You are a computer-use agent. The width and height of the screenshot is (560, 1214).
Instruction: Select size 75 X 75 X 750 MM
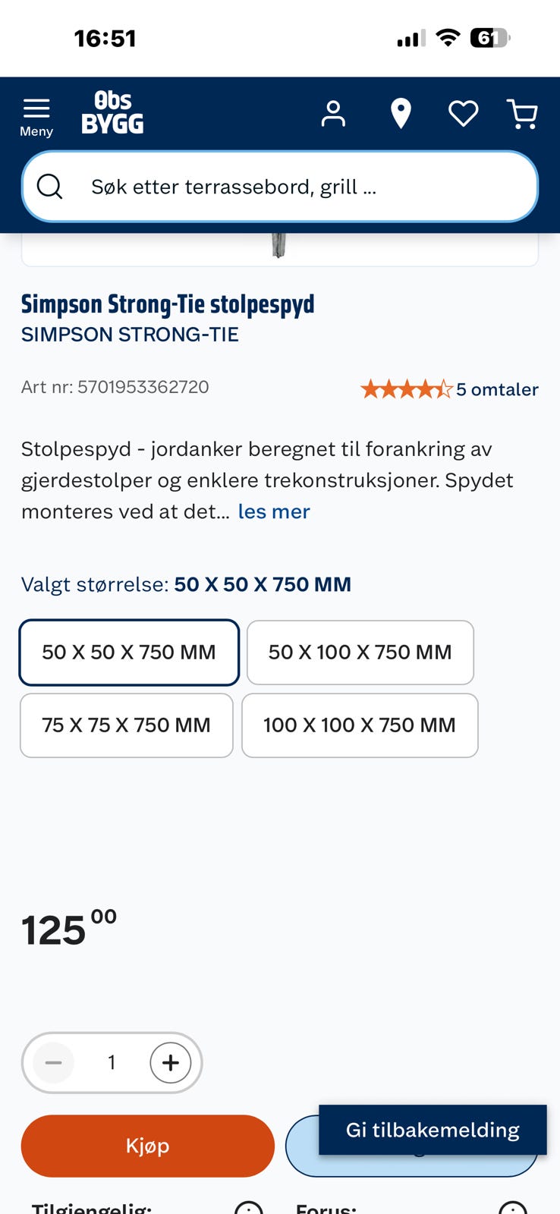(x=127, y=725)
